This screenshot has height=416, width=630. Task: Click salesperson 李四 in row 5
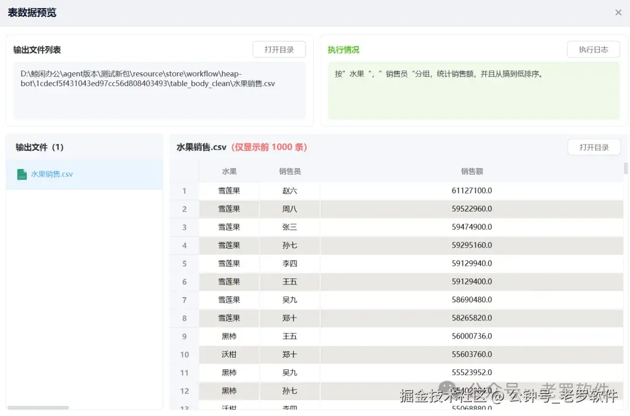point(290,263)
